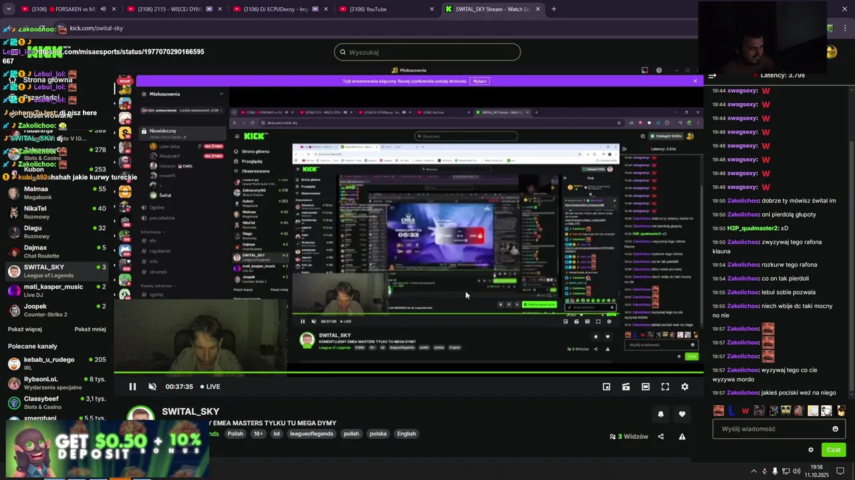The height and width of the screenshot is (480, 855).
Task: Pause the SWITAL_SKY live stream
Action: tap(132, 387)
